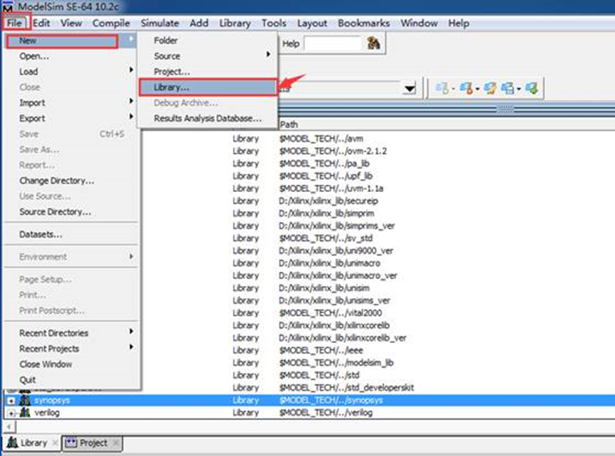The height and width of the screenshot is (456, 615).
Task: Click the synopsys library books icon
Action: click(25, 400)
